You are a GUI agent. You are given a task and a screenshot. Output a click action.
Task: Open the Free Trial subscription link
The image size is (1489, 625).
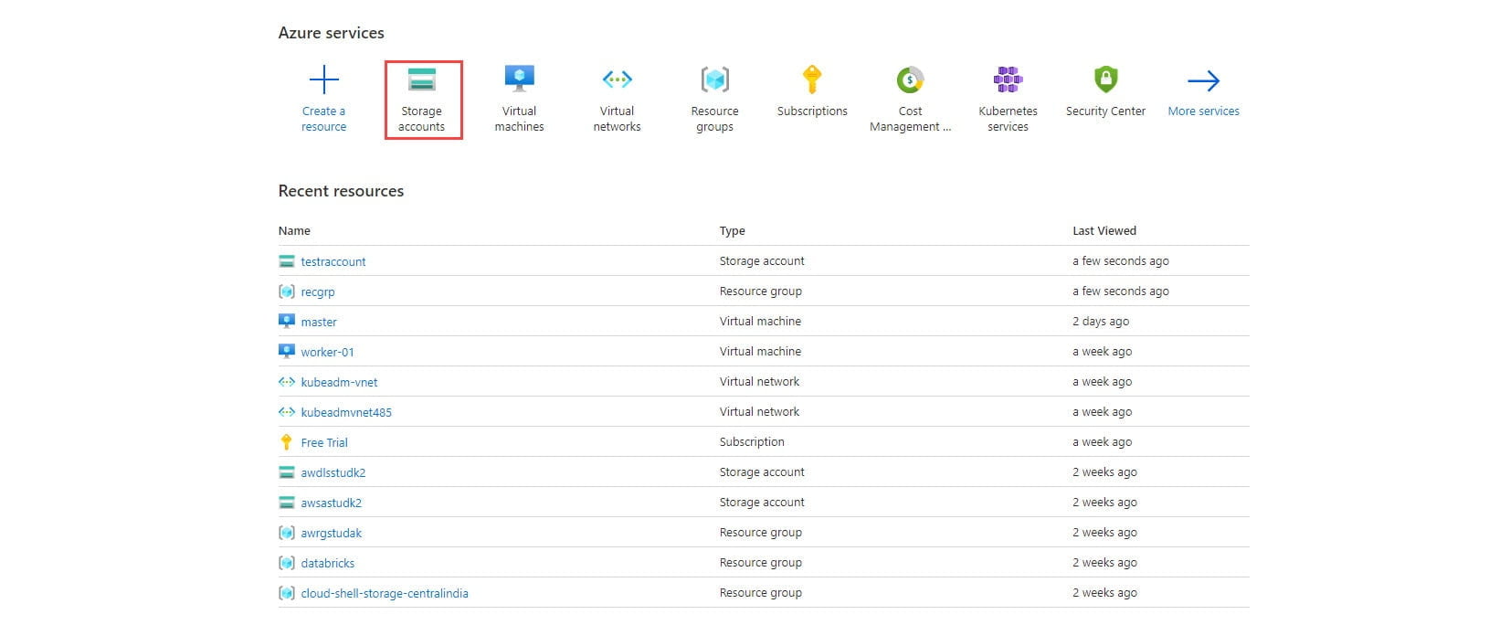coord(324,442)
